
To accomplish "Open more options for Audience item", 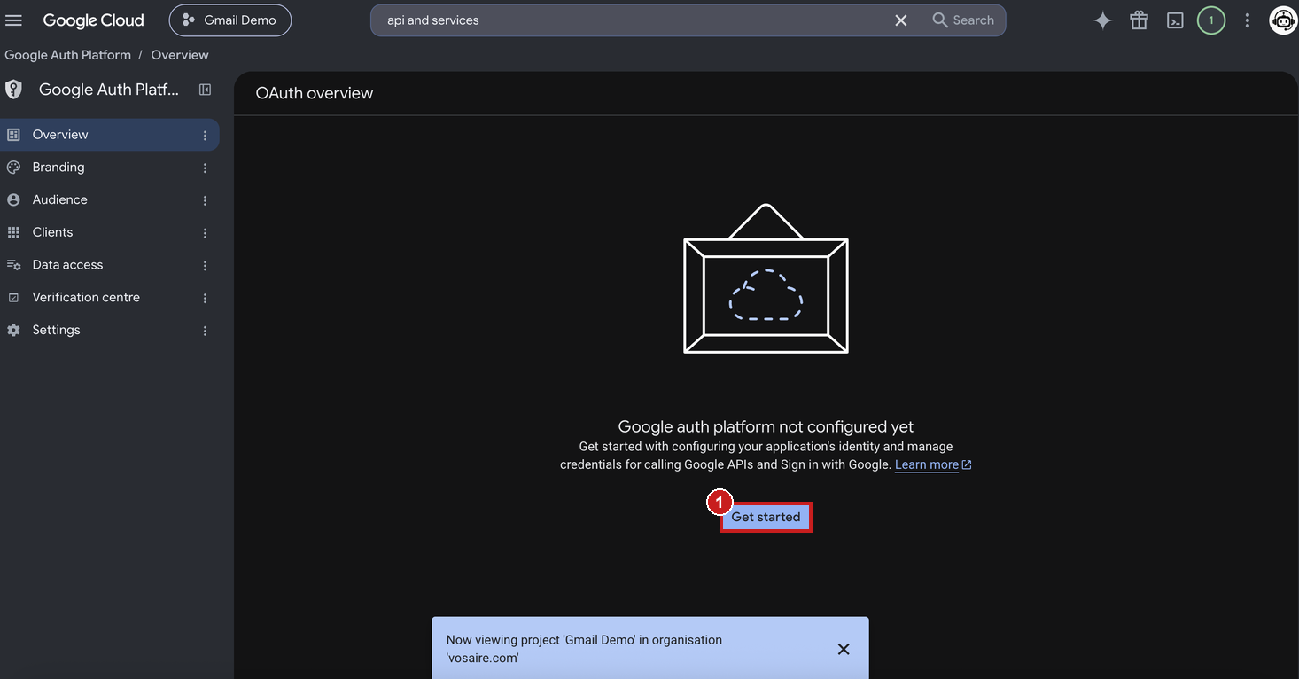I will [205, 201].
